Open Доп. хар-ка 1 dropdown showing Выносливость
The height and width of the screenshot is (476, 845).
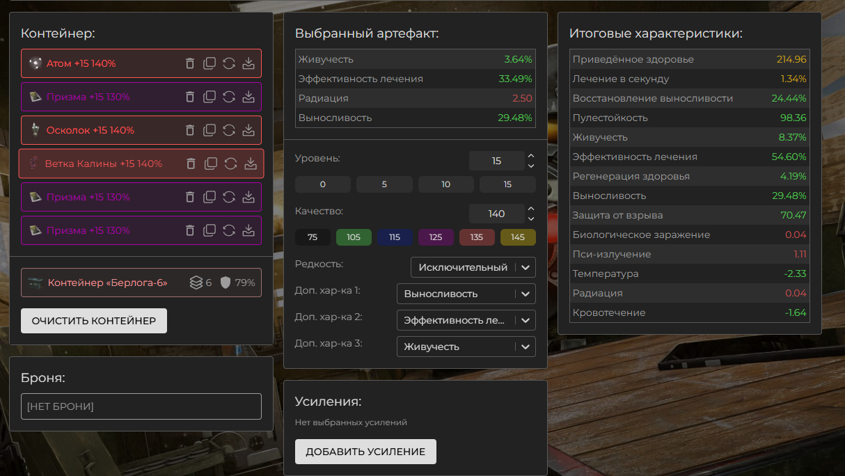(466, 294)
